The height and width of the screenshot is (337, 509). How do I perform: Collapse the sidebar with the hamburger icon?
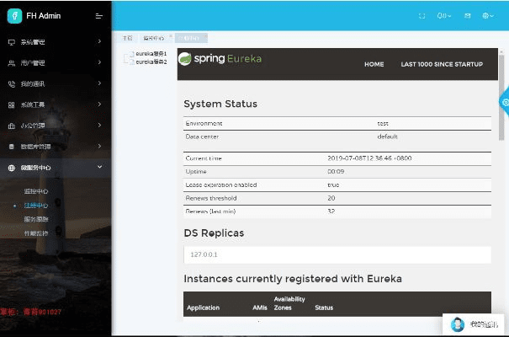[99, 15]
